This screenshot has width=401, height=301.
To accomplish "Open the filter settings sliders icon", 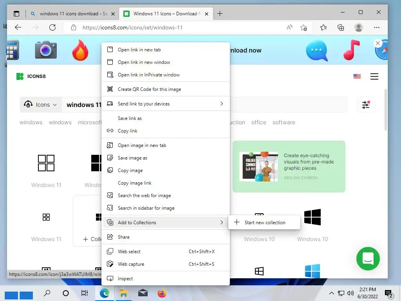I will coord(366,105).
